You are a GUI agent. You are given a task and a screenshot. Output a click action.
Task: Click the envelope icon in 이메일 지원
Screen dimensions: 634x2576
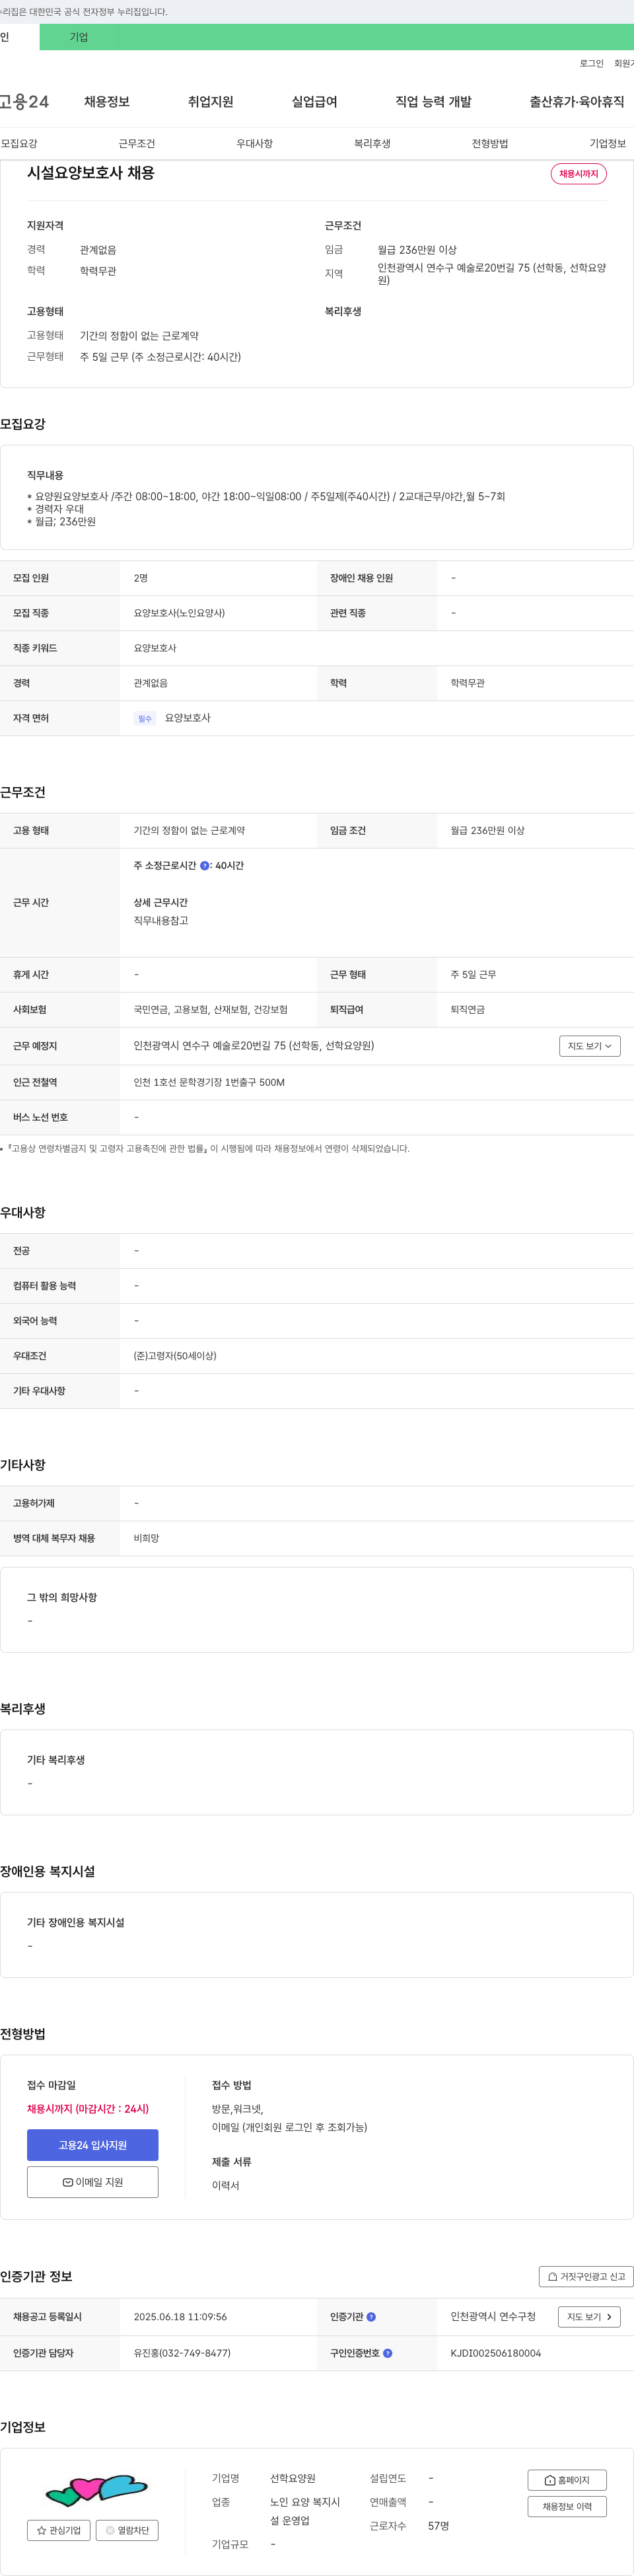[x=68, y=2182]
